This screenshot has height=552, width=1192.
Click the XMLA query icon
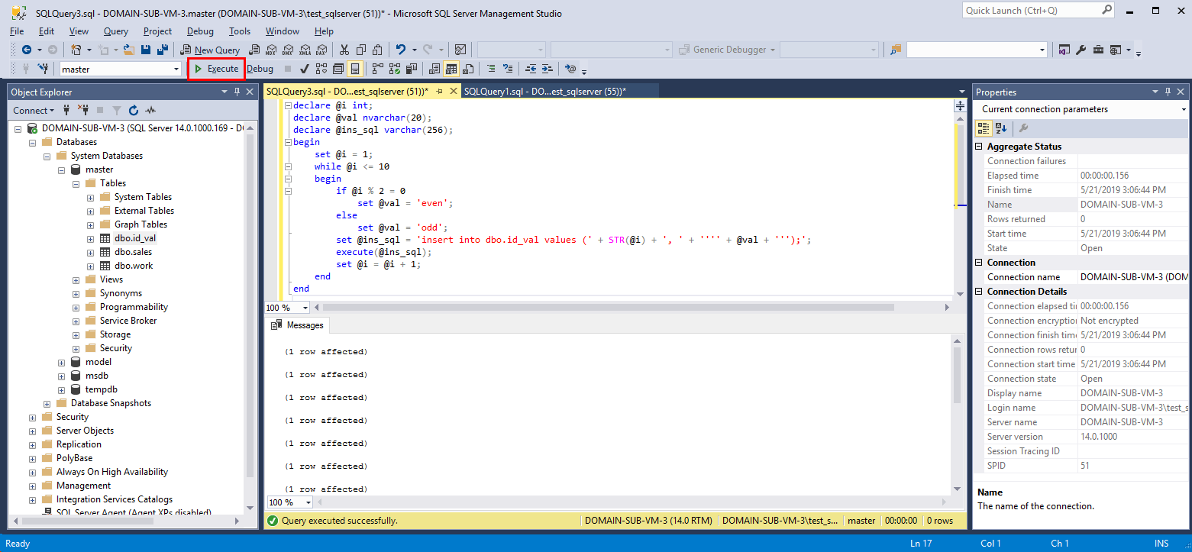tap(305, 50)
